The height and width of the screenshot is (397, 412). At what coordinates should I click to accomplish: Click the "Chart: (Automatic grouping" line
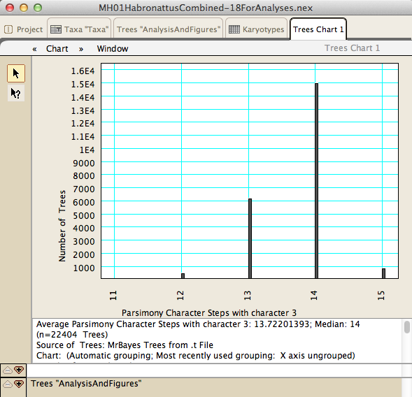click(195, 356)
